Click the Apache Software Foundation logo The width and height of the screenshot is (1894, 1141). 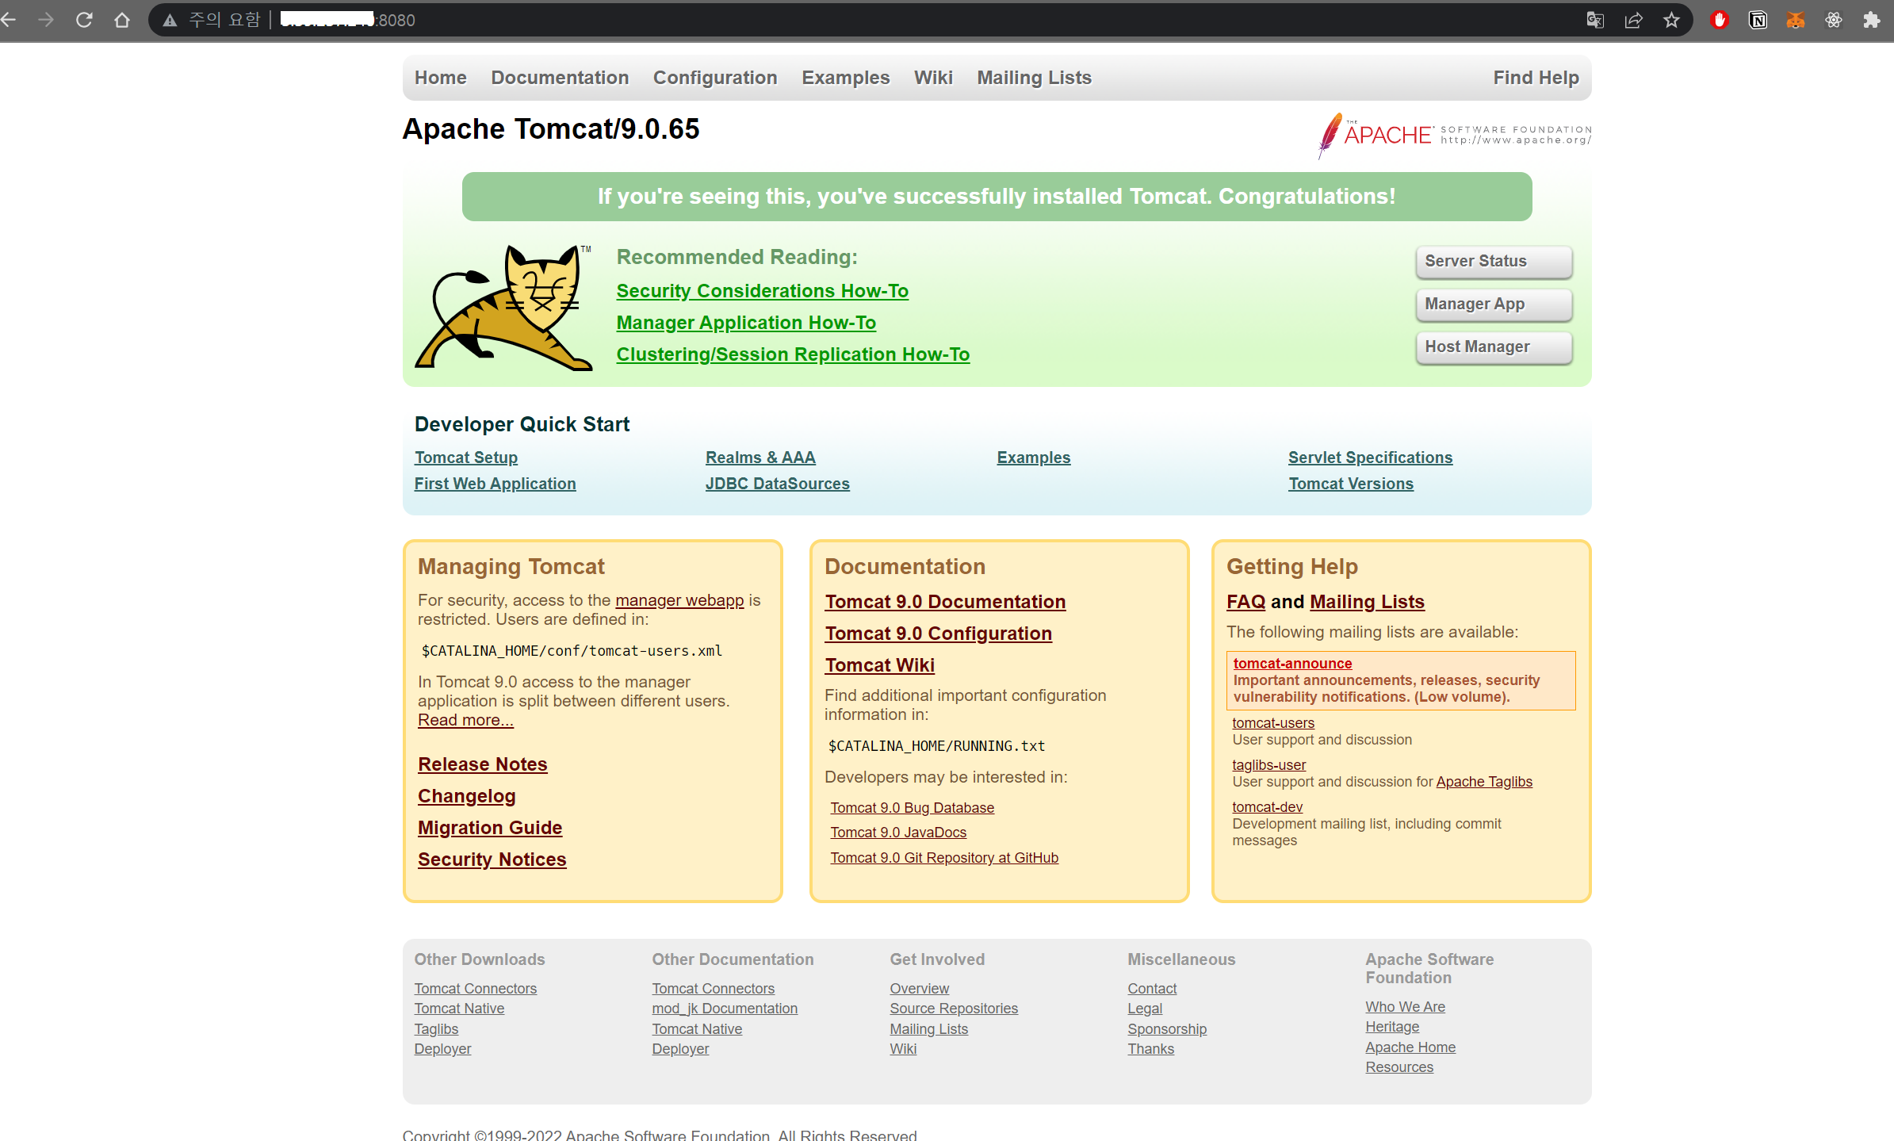(x=1454, y=135)
